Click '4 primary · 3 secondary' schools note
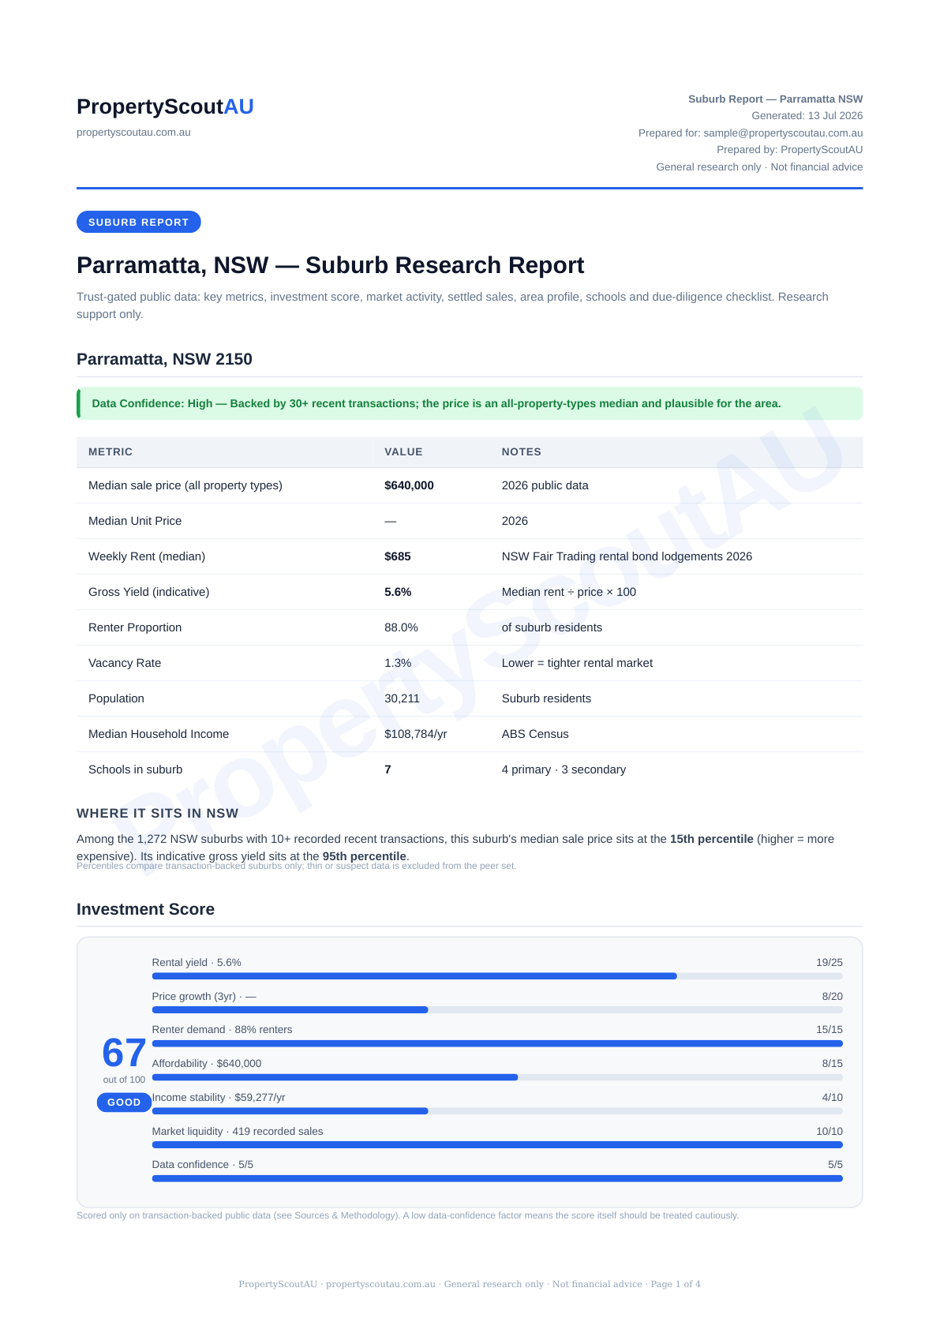The image size is (940, 1329). [x=564, y=769]
